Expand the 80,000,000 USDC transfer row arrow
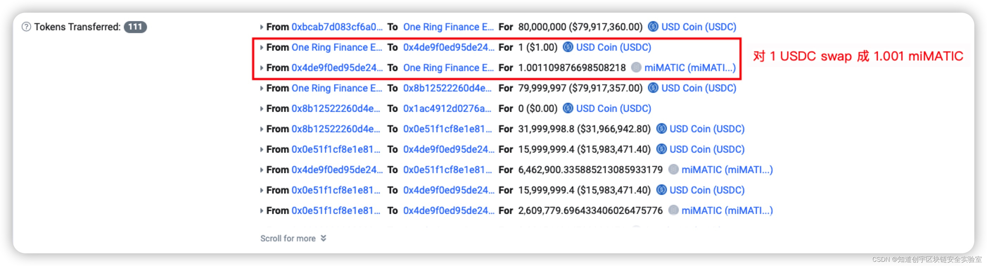 point(261,27)
